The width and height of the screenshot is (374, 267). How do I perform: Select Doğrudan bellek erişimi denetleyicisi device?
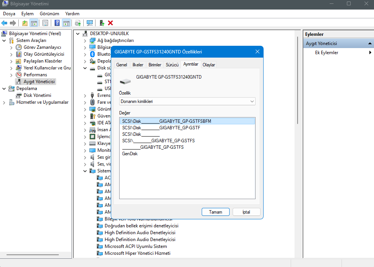click(x=141, y=225)
